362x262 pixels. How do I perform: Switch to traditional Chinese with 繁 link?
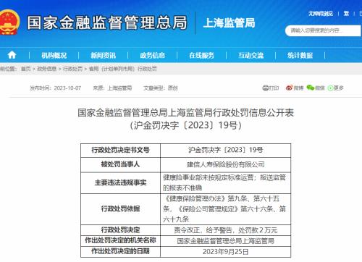point(347,14)
